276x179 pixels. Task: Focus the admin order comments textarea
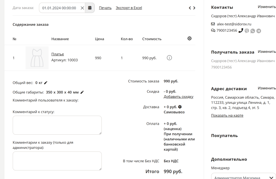(57, 161)
